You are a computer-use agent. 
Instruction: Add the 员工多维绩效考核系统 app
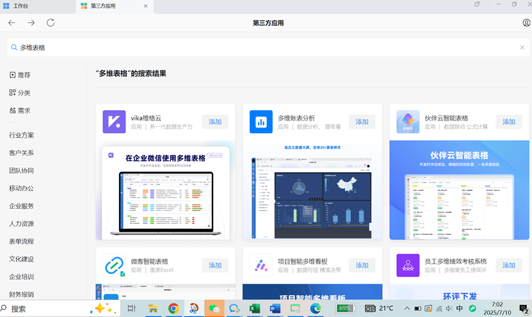click(509, 265)
